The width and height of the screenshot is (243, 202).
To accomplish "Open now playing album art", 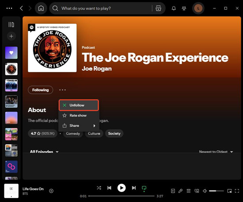I will point(11,191).
